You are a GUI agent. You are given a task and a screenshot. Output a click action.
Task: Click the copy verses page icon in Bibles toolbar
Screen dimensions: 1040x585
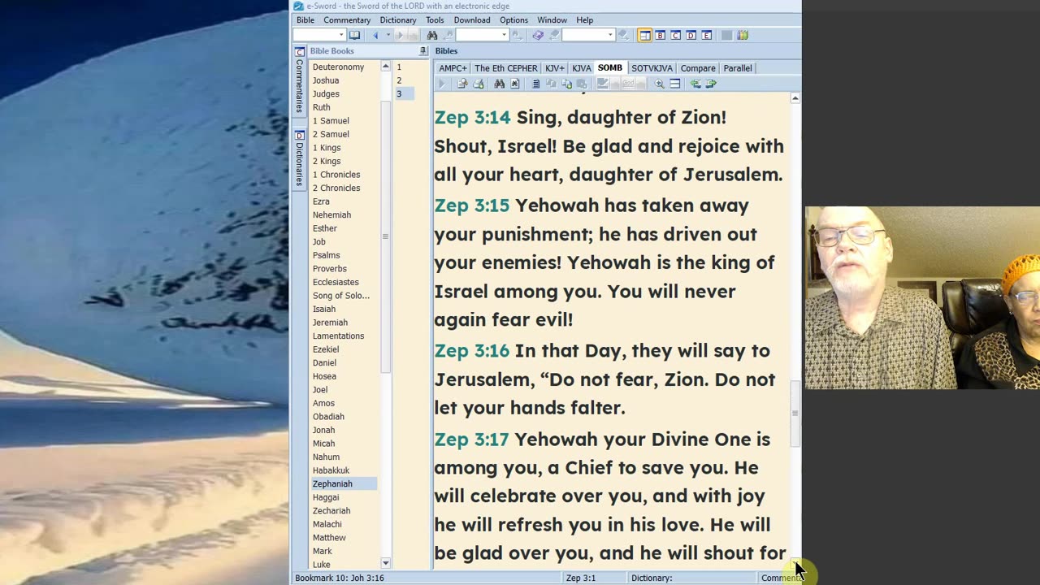click(566, 84)
